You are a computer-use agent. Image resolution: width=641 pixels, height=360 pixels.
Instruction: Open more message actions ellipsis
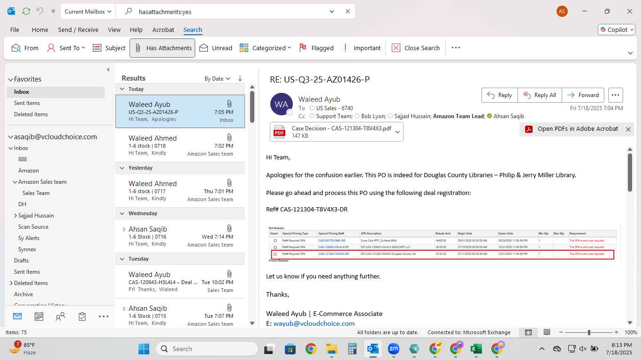(616, 95)
